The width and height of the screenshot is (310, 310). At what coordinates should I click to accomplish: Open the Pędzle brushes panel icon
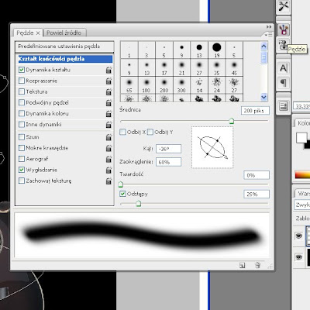click(x=284, y=30)
